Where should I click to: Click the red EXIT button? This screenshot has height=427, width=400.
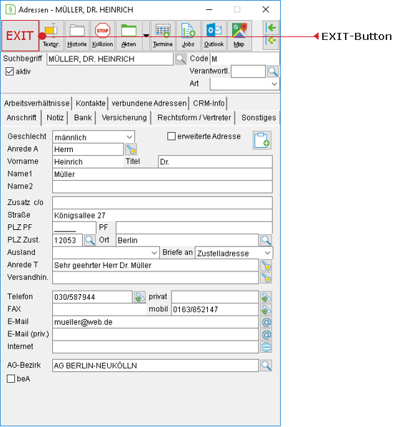pyautogui.click(x=21, y=36)
